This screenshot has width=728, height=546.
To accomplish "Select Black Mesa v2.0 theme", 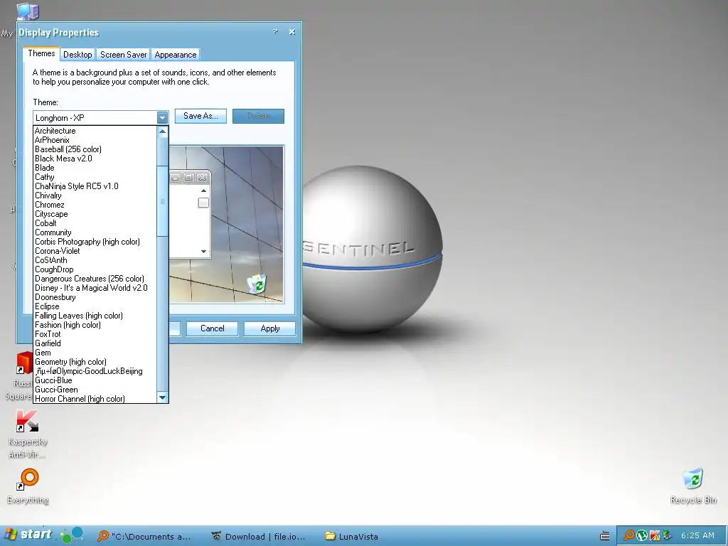I will coord(95,159).
